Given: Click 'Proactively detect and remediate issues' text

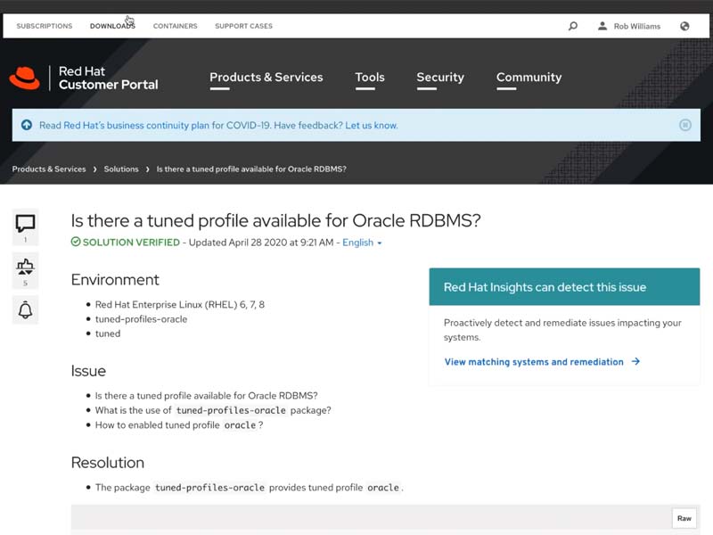Looking at the screenshot, I should pyautogui.click(x=562, y=330).
